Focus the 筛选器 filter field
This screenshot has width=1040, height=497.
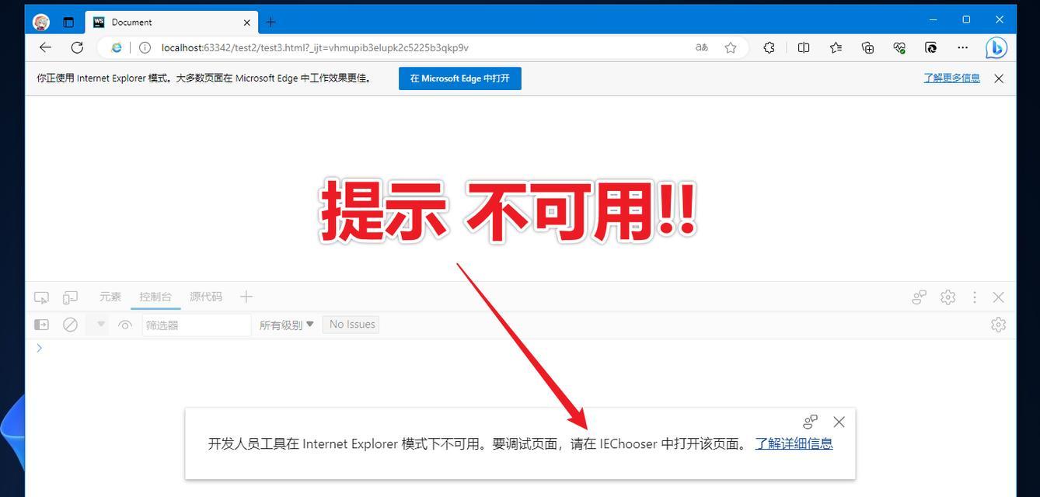click(197, 325)
